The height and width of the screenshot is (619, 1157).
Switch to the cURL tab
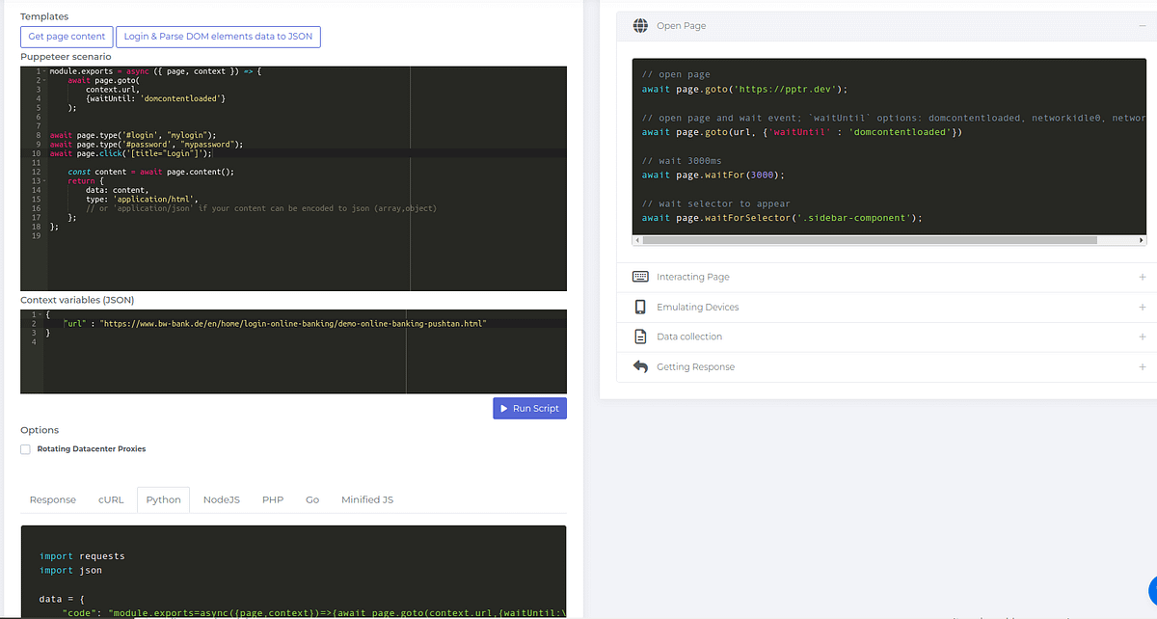pyautogui.click(x=110, y=499)
